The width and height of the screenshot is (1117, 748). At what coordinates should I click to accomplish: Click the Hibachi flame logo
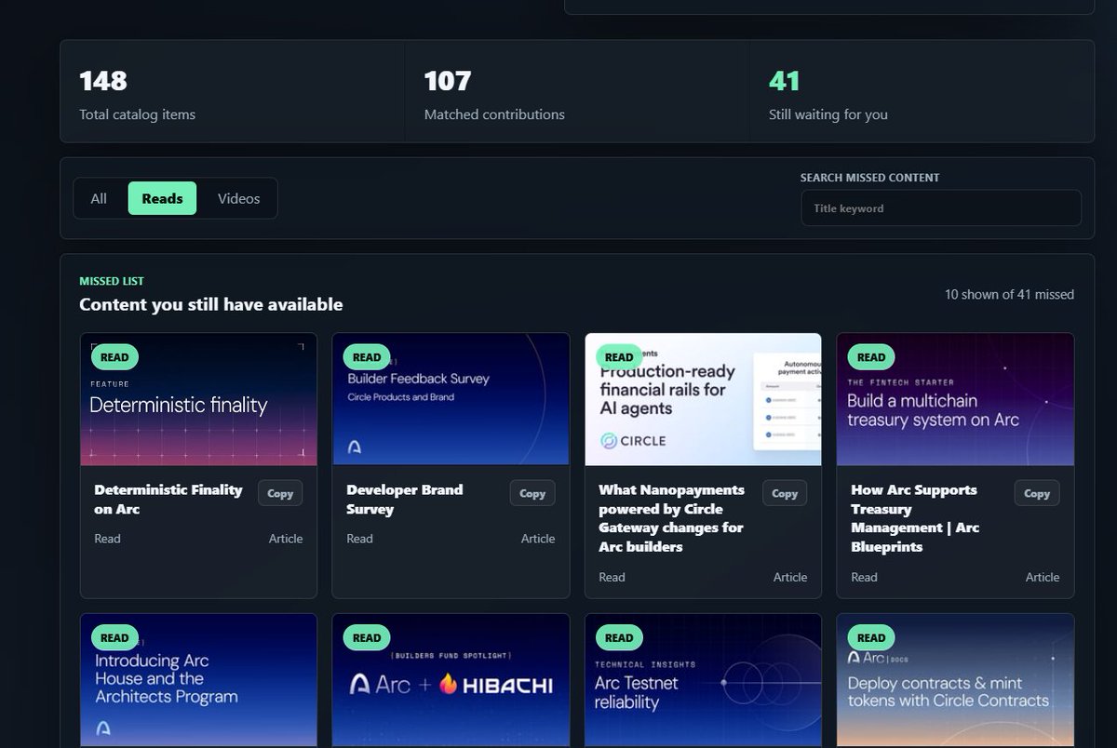tap(449, 685)
